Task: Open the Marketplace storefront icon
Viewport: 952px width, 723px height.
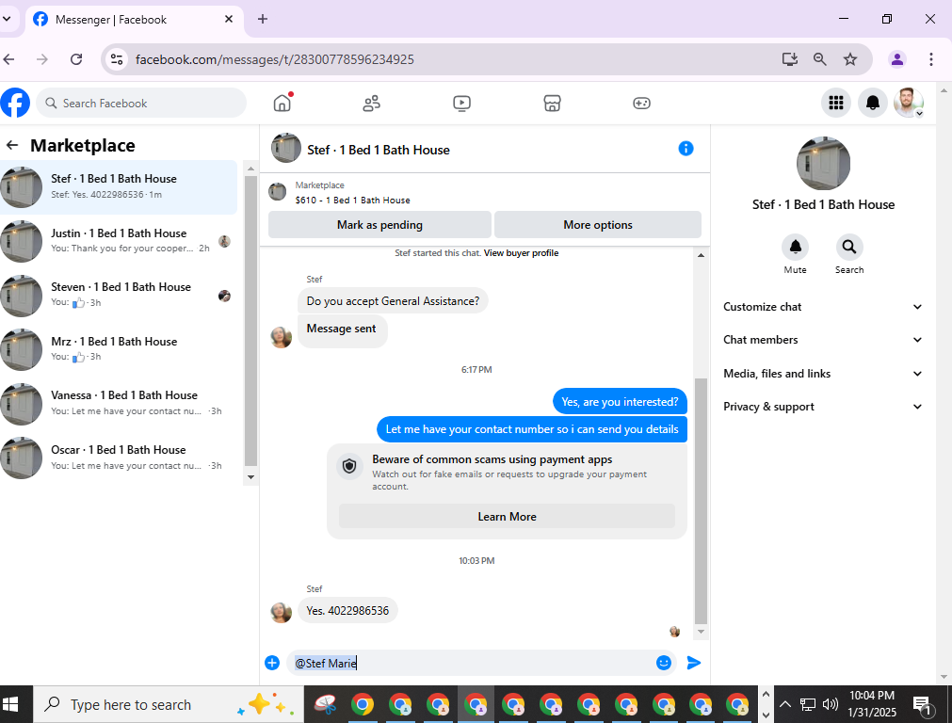Action: pos(552,104)
